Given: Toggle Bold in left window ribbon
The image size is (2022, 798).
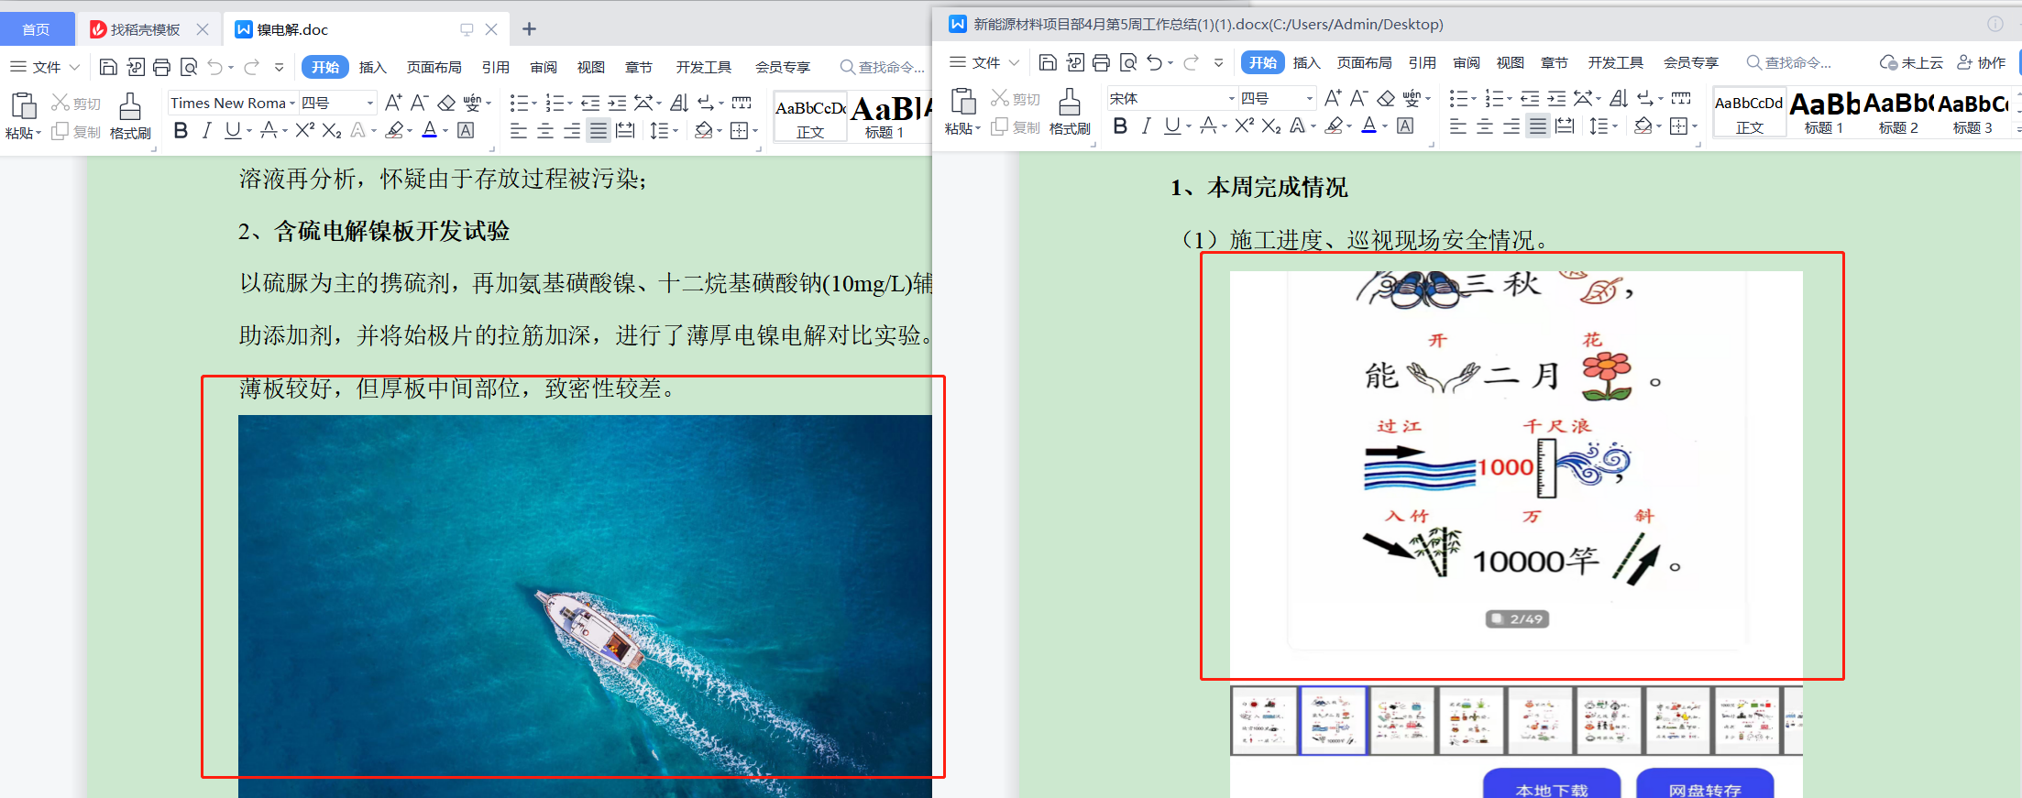Looking at the screenshot, I should [181, 131].
